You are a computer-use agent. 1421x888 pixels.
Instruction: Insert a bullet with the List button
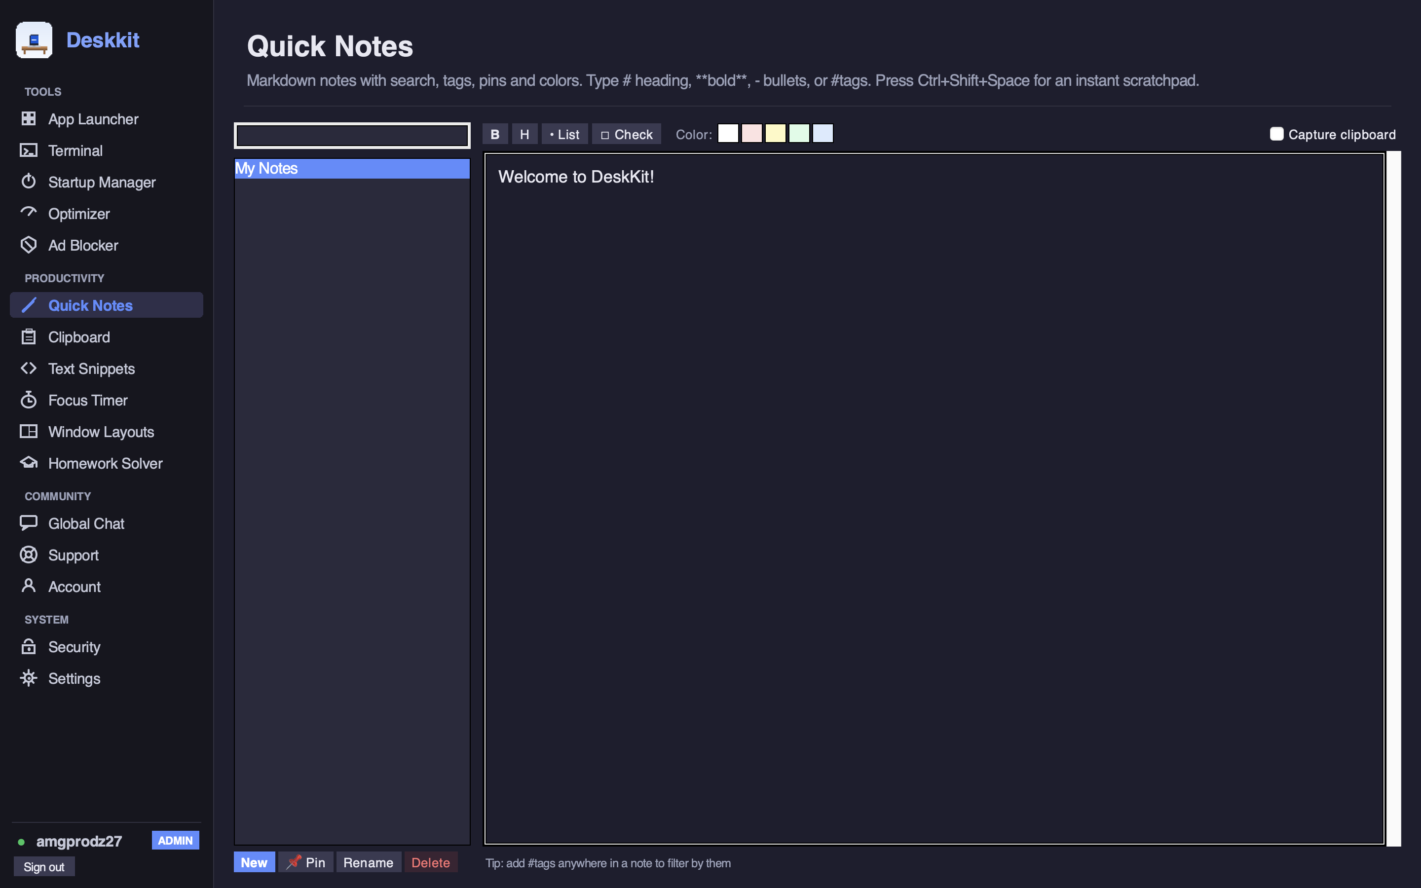click(x=564, y=134)
